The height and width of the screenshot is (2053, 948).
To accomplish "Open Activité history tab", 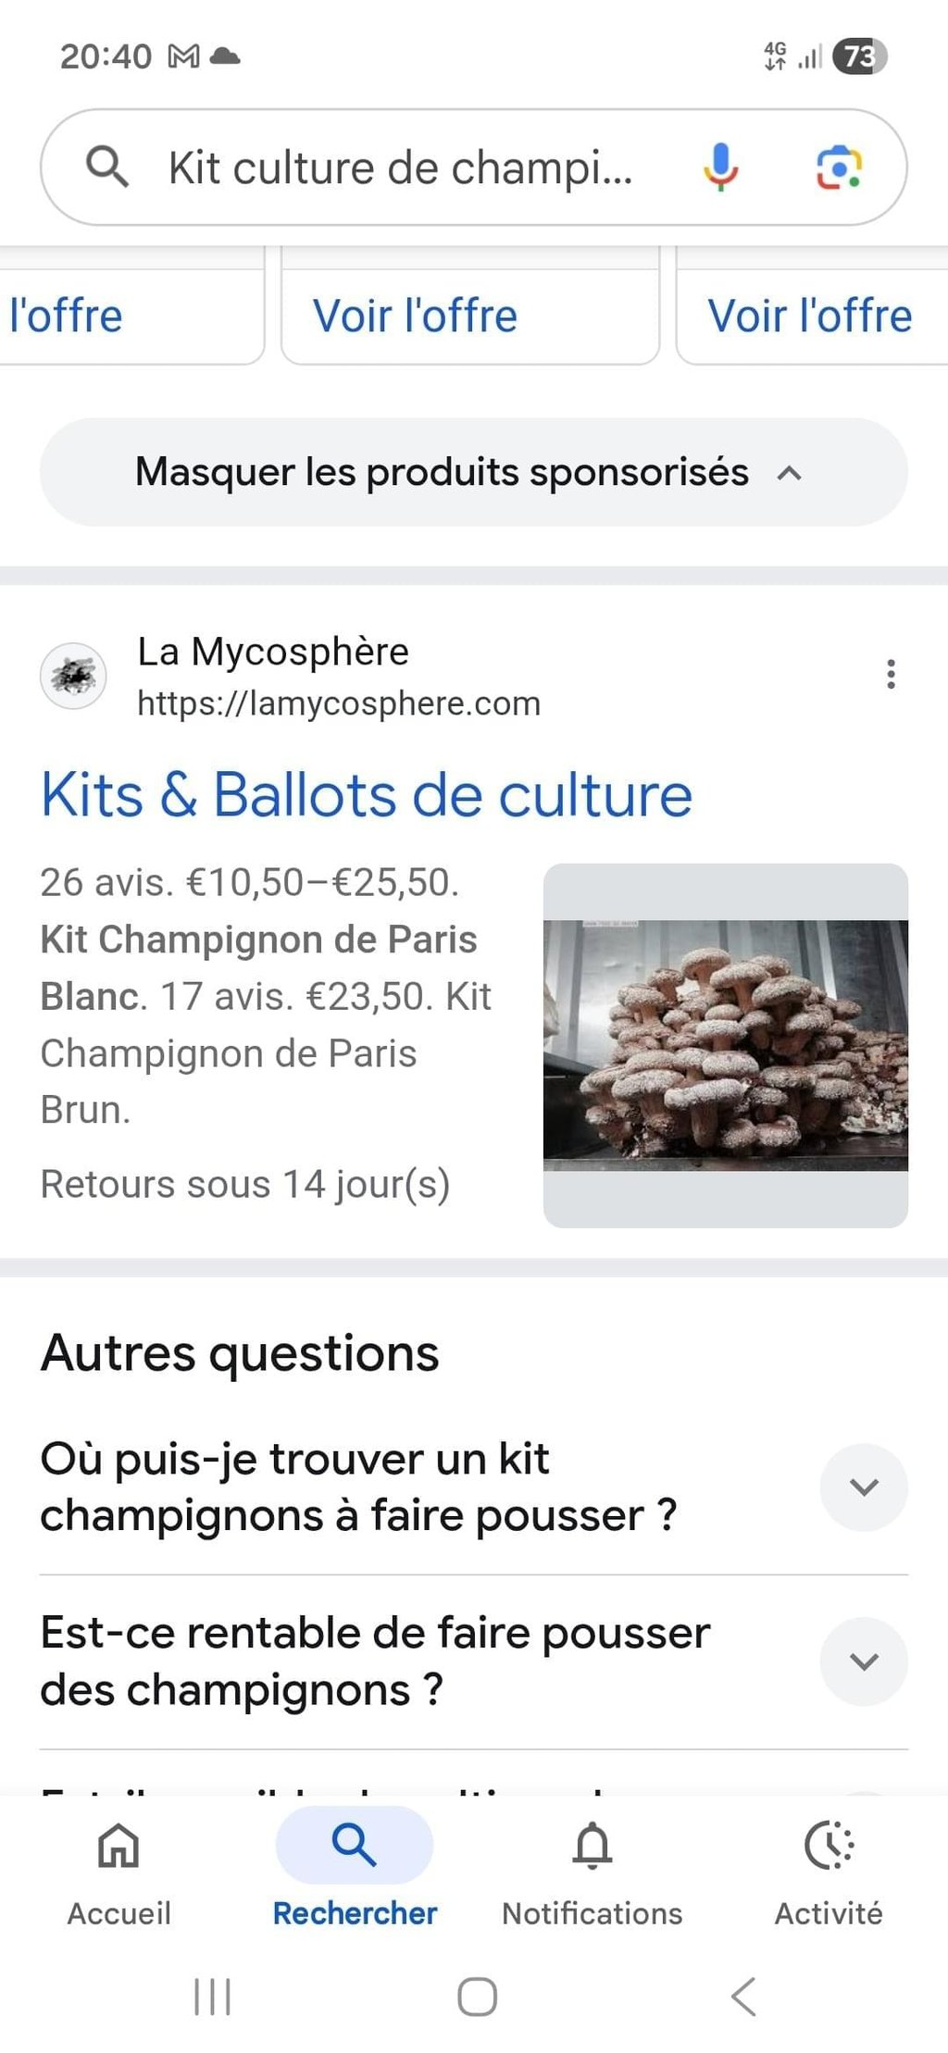I will click(x=829, y=1875).
